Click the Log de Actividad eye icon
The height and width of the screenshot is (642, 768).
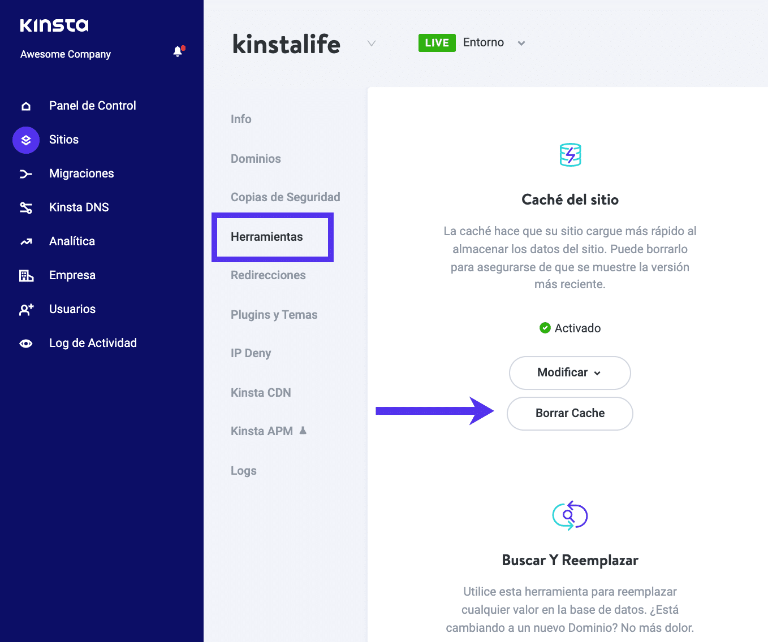pos(25,343)
